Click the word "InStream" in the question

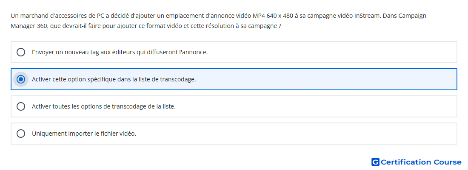point(366,16)
